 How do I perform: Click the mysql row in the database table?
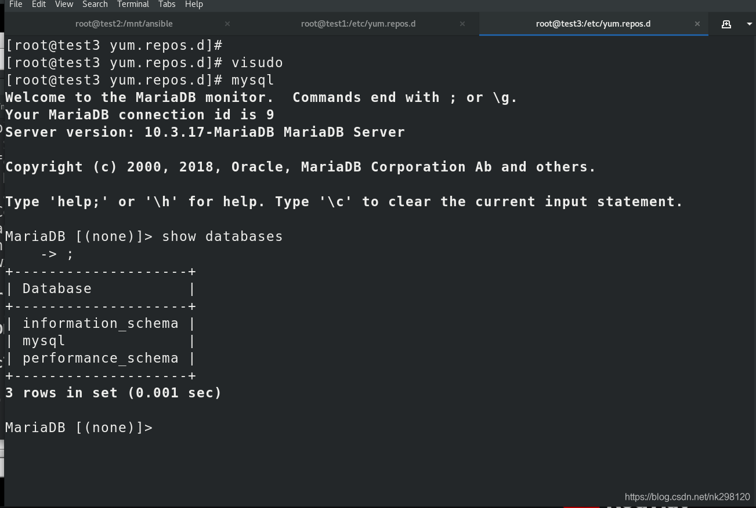click(100, 341)
